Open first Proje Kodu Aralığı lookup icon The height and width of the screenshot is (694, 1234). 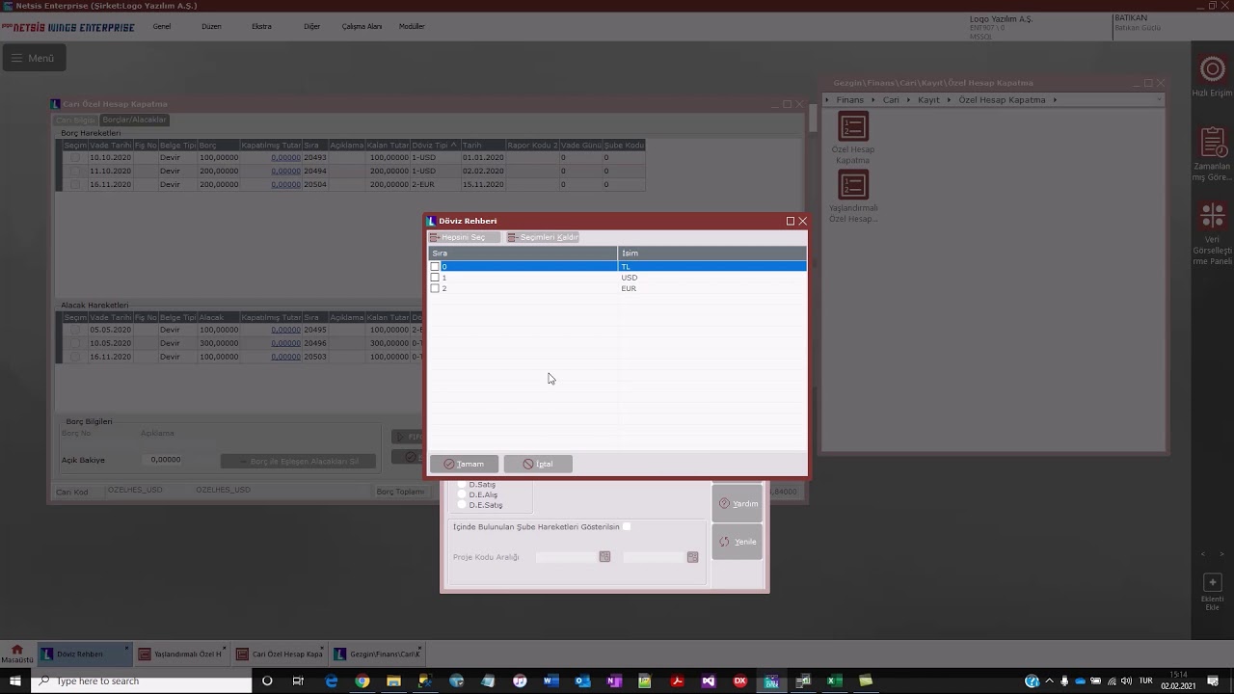tap(604, 557)
